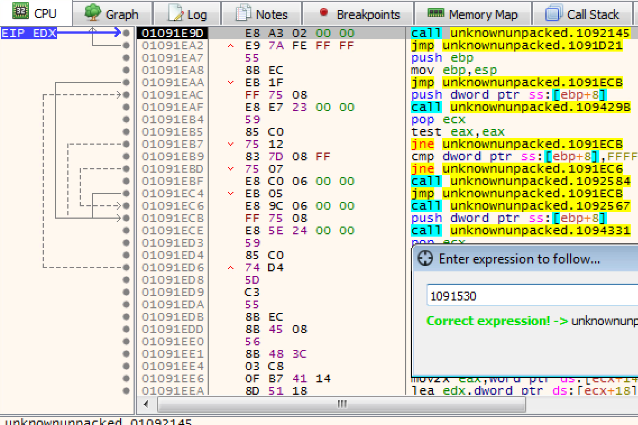Toggle breakpoint bullet at address 01091EBF
Viewport: 638px width, 425px height.
point(126,181)
